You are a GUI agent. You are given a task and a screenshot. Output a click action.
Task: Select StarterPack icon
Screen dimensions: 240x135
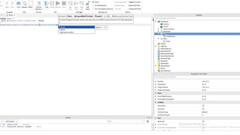pyautogui.click(x=159, y=63)
